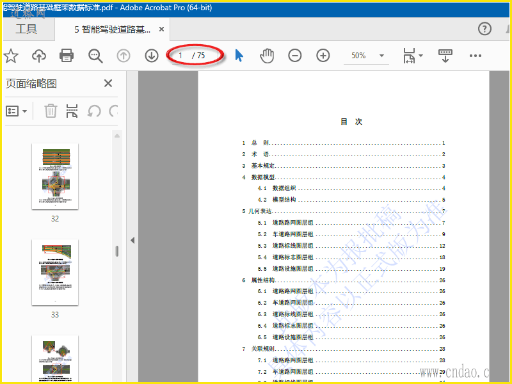Click the cloud upload icon

[x=39, y=56]
